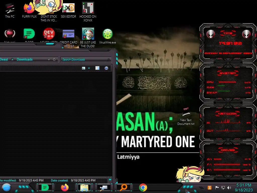Select Beast in the address breadcrumb
This screenshot has width=257, height=193.
(4, 59)
